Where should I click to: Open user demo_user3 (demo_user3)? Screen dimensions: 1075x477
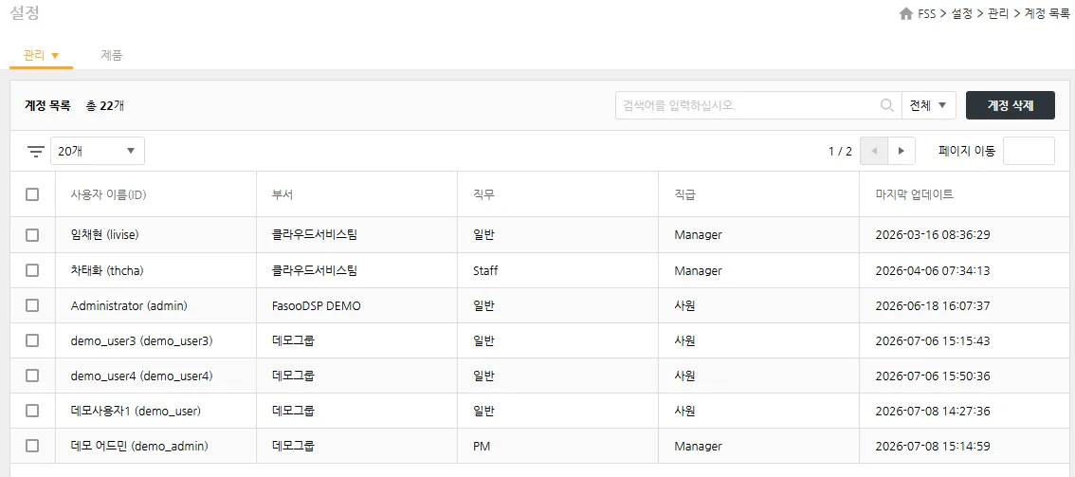pyautogui.click(x=141, y=341)
